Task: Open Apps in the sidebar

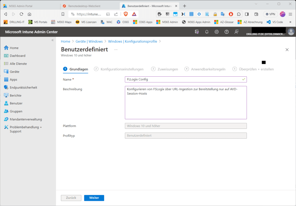Action: coord(11,80)
